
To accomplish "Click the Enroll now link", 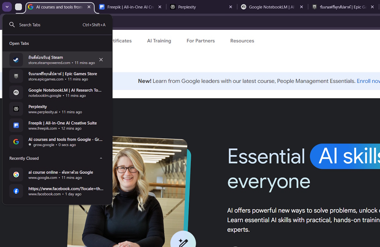I will tap(368, 81).
